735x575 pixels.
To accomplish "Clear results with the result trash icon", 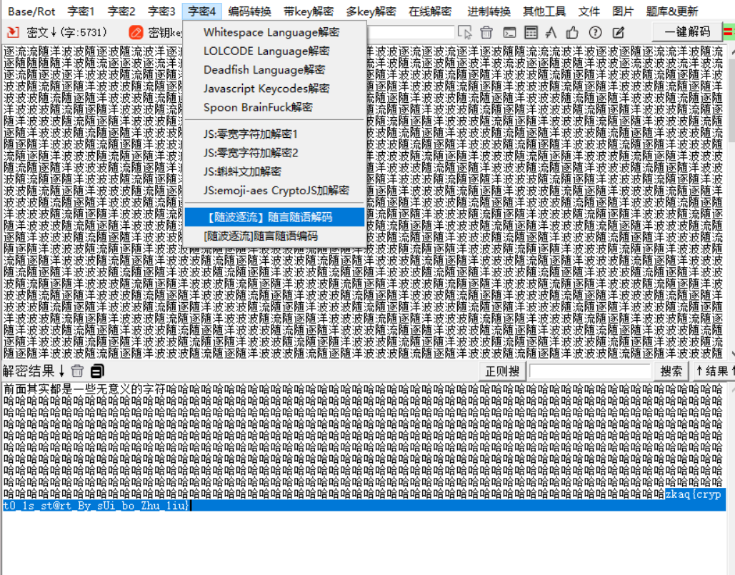I will point(77,371).
